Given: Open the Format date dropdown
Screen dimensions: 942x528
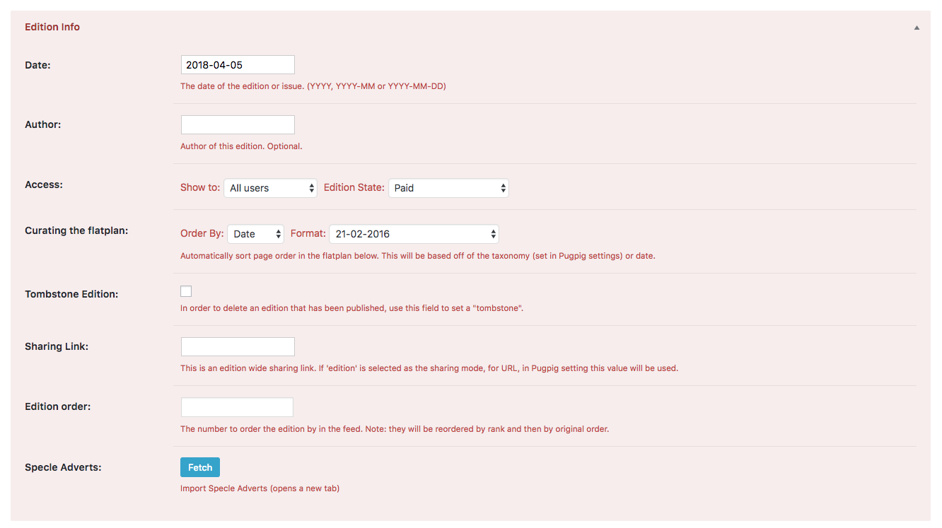Looking at the screenshot, I should [x=414, y=234].
